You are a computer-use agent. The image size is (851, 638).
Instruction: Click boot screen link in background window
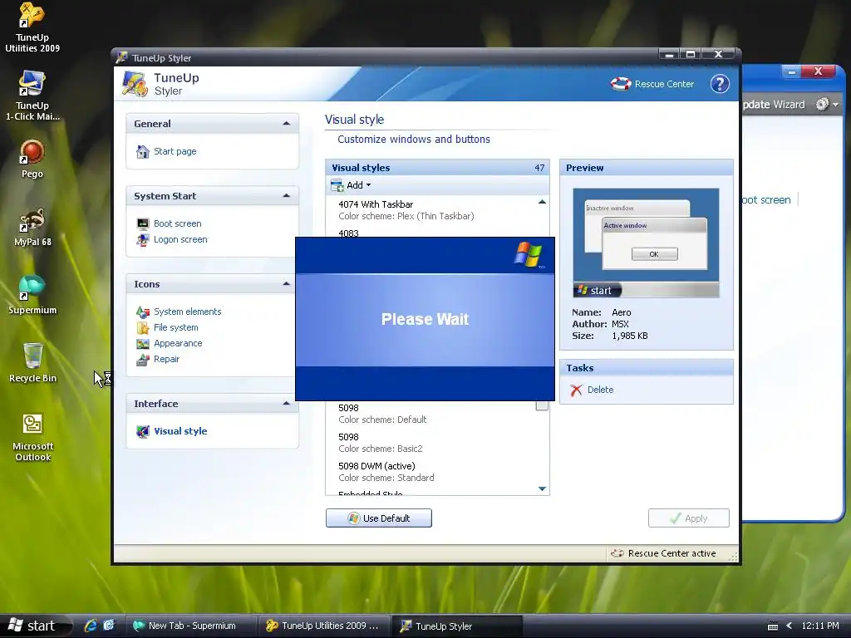point(766,199)
